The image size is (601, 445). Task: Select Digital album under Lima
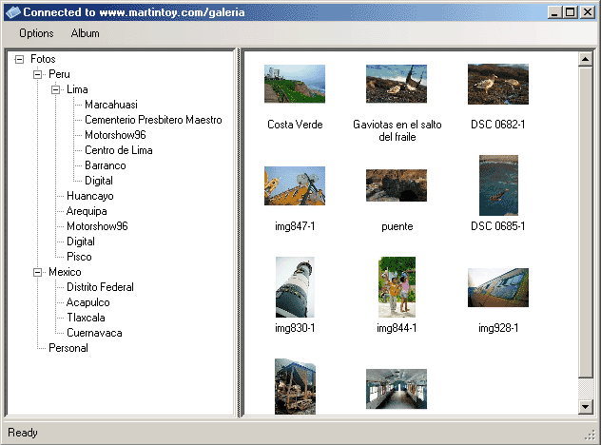pos(99,181)
